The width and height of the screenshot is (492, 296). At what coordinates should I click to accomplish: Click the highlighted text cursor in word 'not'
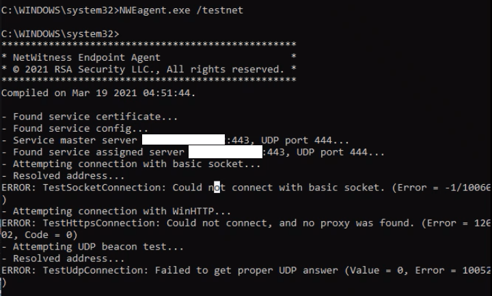(x=217, y=188)
